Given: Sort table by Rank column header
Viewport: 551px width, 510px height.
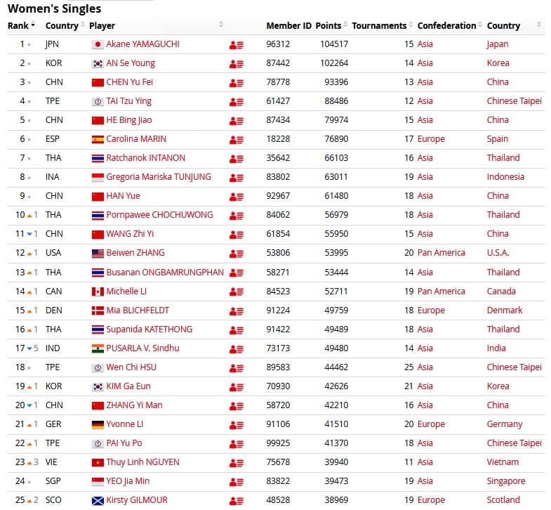Looking at the screenshot, I should point(22,26).
